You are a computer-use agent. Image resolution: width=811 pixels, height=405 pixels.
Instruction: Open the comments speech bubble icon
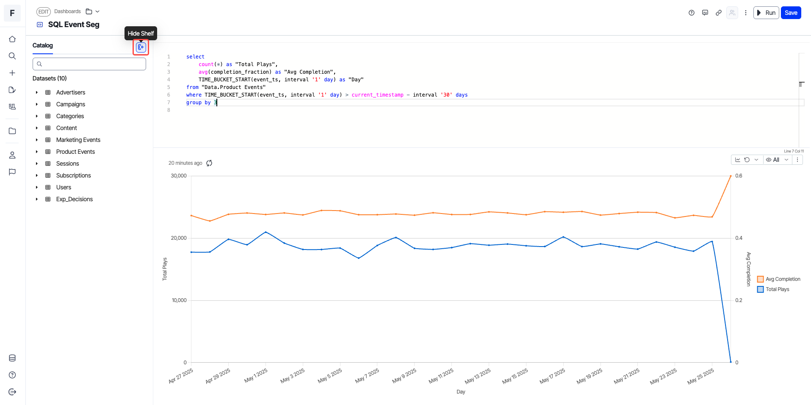[705, 13]
